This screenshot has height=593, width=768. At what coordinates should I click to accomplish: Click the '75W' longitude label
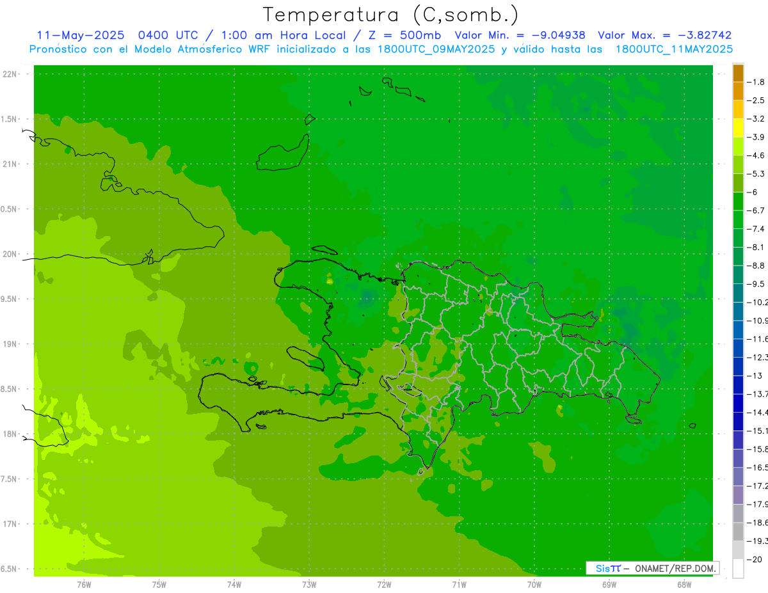tap(159, 585)
